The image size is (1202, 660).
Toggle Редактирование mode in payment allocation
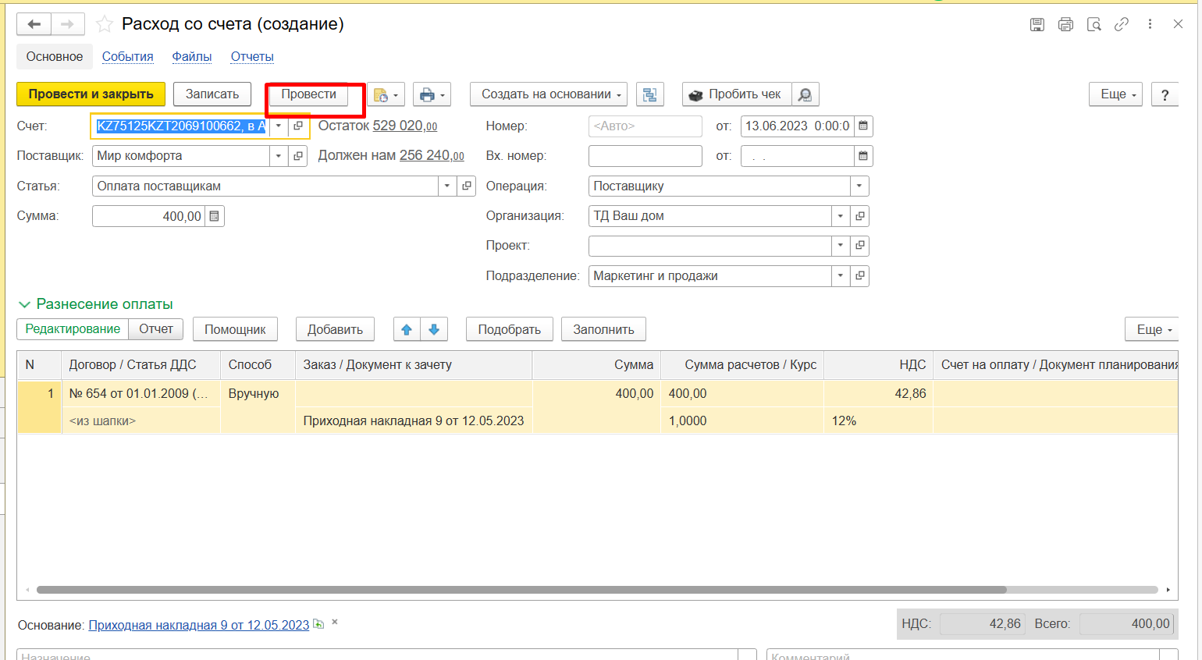point(73,329)
